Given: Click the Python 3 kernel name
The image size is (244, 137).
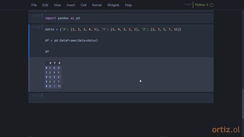Looking at the screenshot, I should click(x=202, y=5).
